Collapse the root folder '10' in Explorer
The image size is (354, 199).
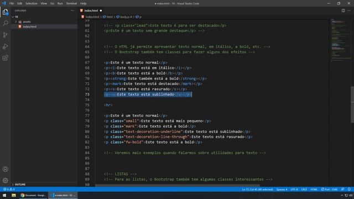(13, 17)
